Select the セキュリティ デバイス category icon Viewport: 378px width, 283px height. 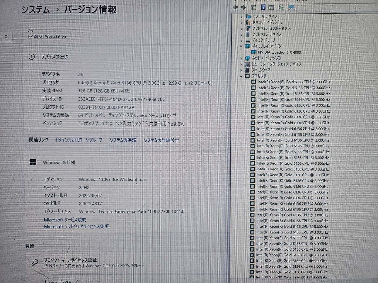(x=248, y=22)
